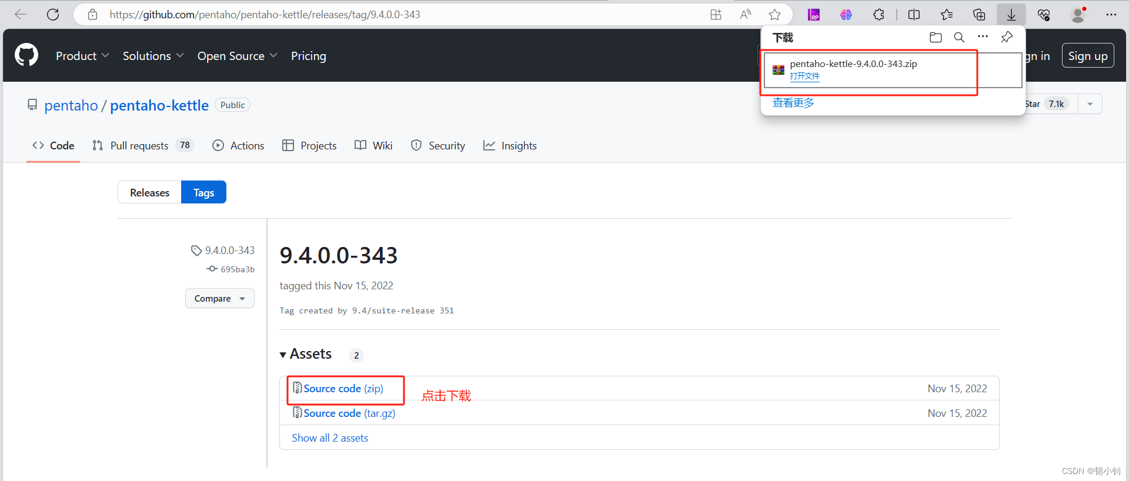The width and height of the screenshot is (1129, 481).
Task: Activate the read aloud icon
Action: pyautogui.click(x=746, y=15)
